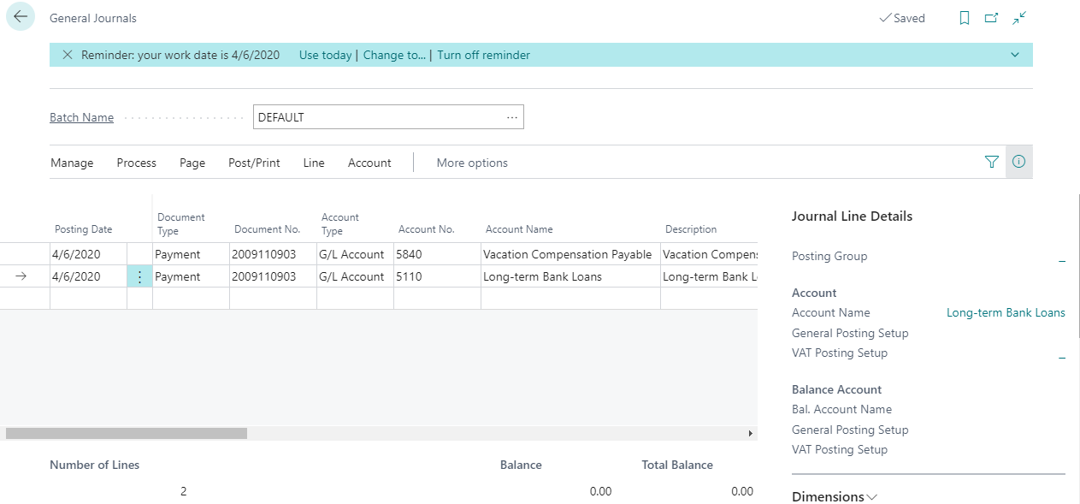Image resolution: width=1080 pixels, height=504 pixels.
Task: Turn off the work date reminder
Action: point(483,54)
